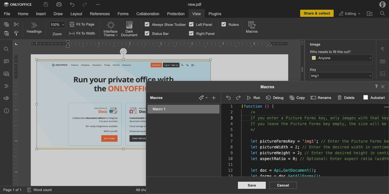
Task: Toggle the Left Panel checkbox
Action: pyautogui.click(x=191, y=24)
